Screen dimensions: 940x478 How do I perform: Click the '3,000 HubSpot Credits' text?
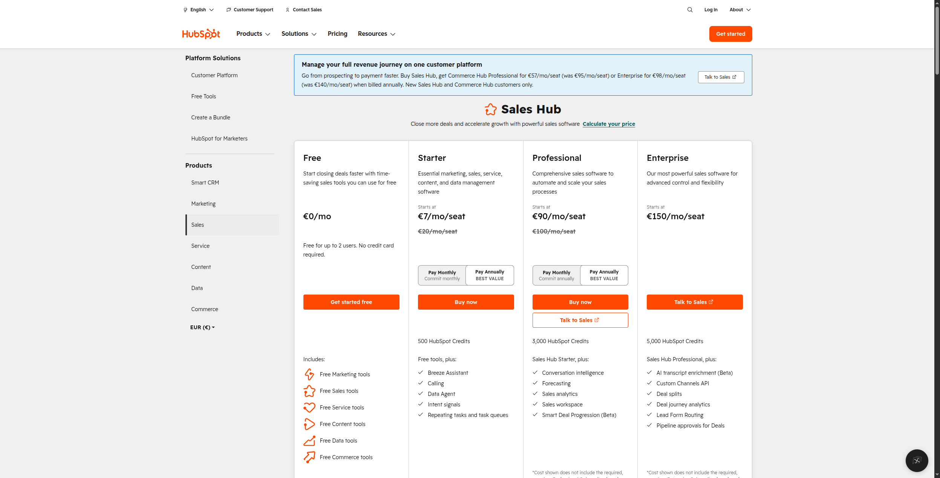(560, 341)
